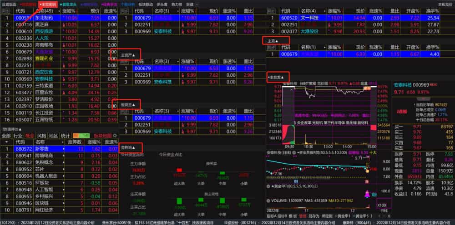Select the ☆黄金甲5 template
Screen dimensions: 455x225
click(360, 216)
